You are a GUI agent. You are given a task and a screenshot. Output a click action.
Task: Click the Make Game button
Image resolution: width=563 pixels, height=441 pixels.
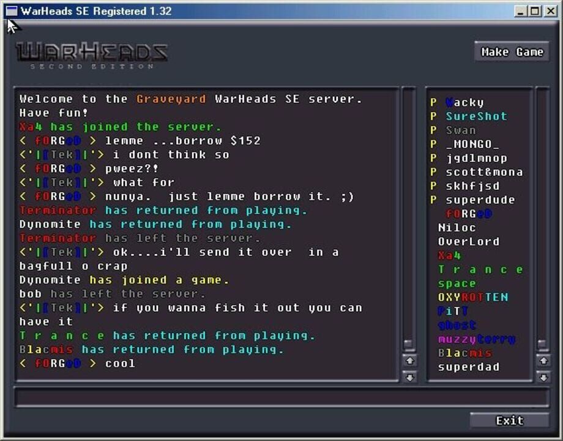point(512,51)
